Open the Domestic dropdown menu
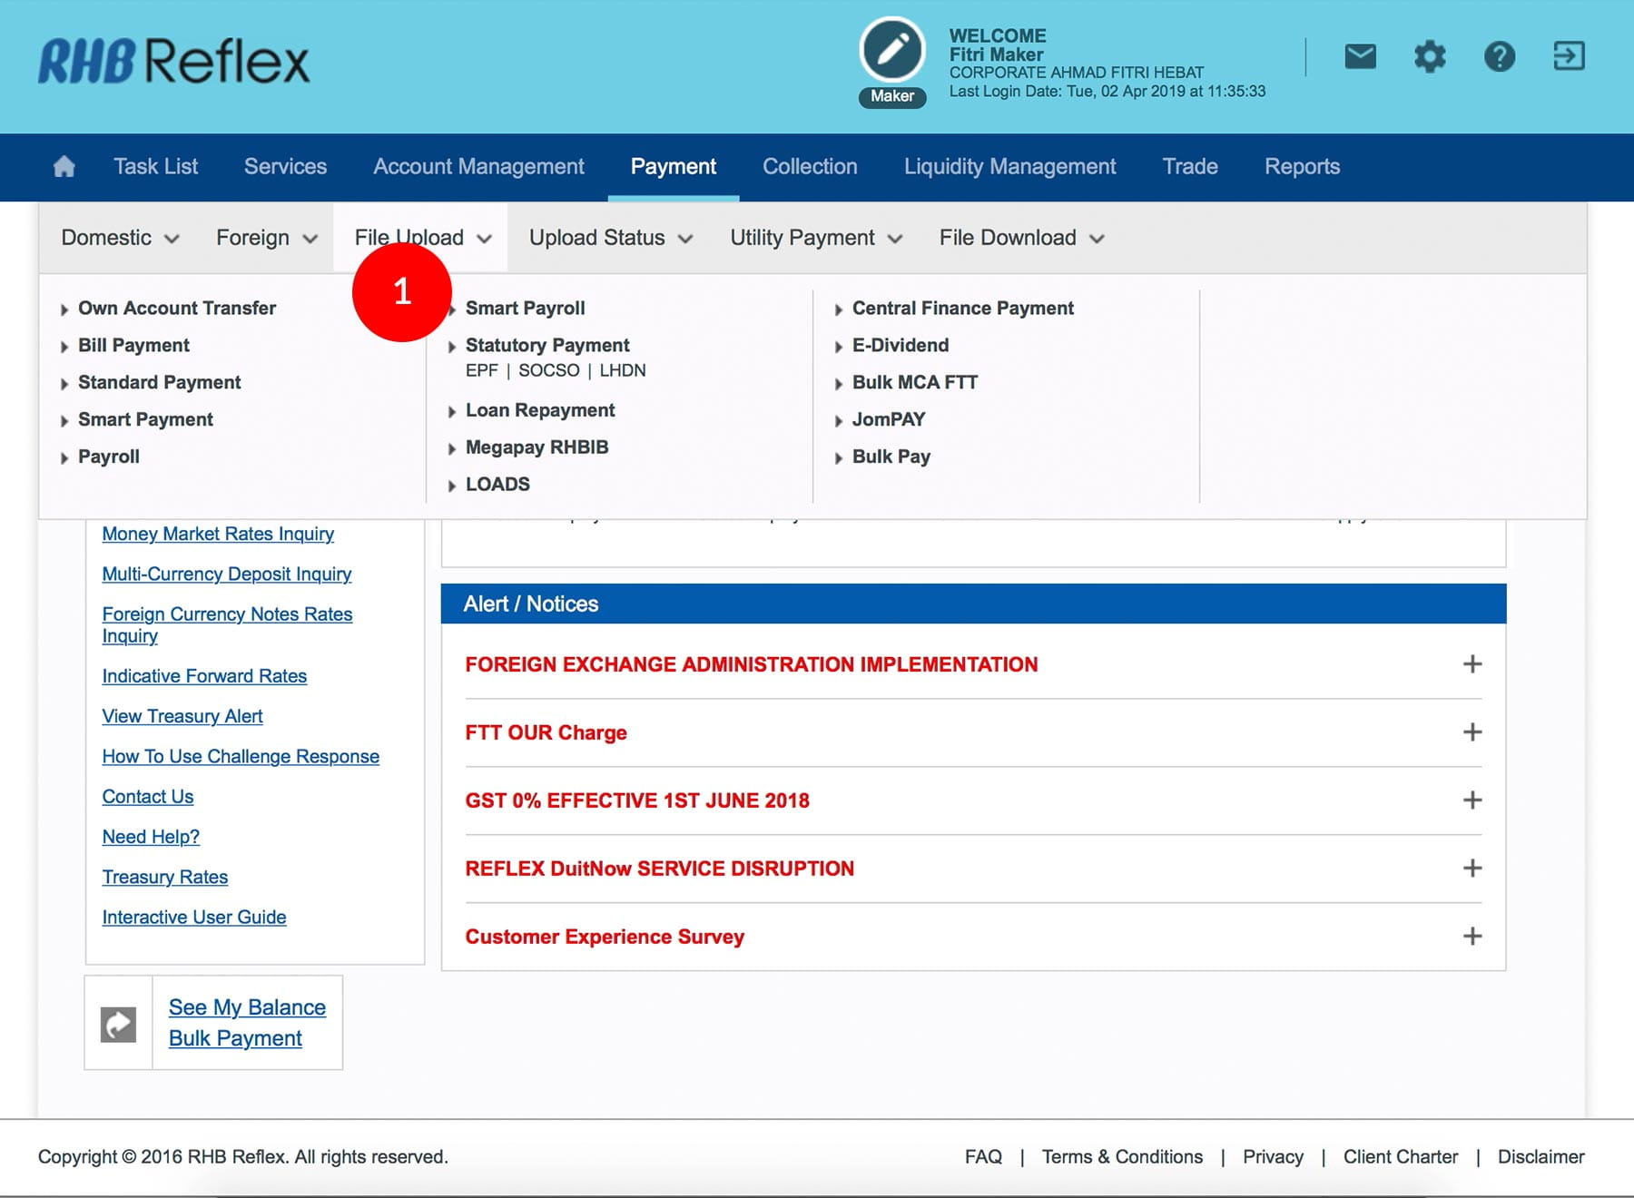 pos(119,238)
